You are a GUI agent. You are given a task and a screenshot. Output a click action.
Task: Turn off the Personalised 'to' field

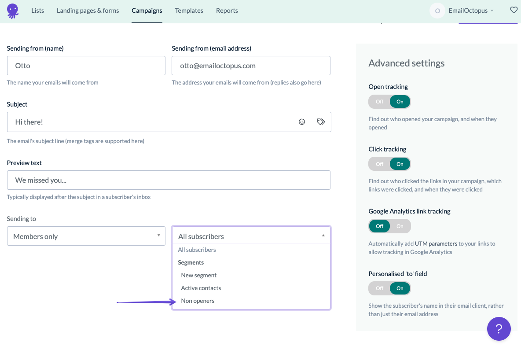[379, 288]
